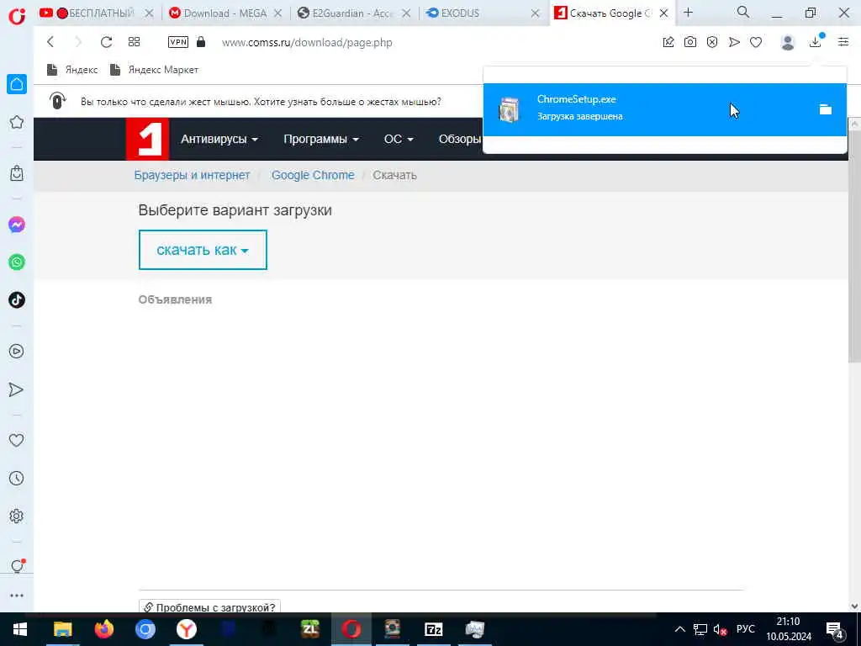The image size is (861, 646).
Task: Open the notification center icon
Action: [835, 630]
